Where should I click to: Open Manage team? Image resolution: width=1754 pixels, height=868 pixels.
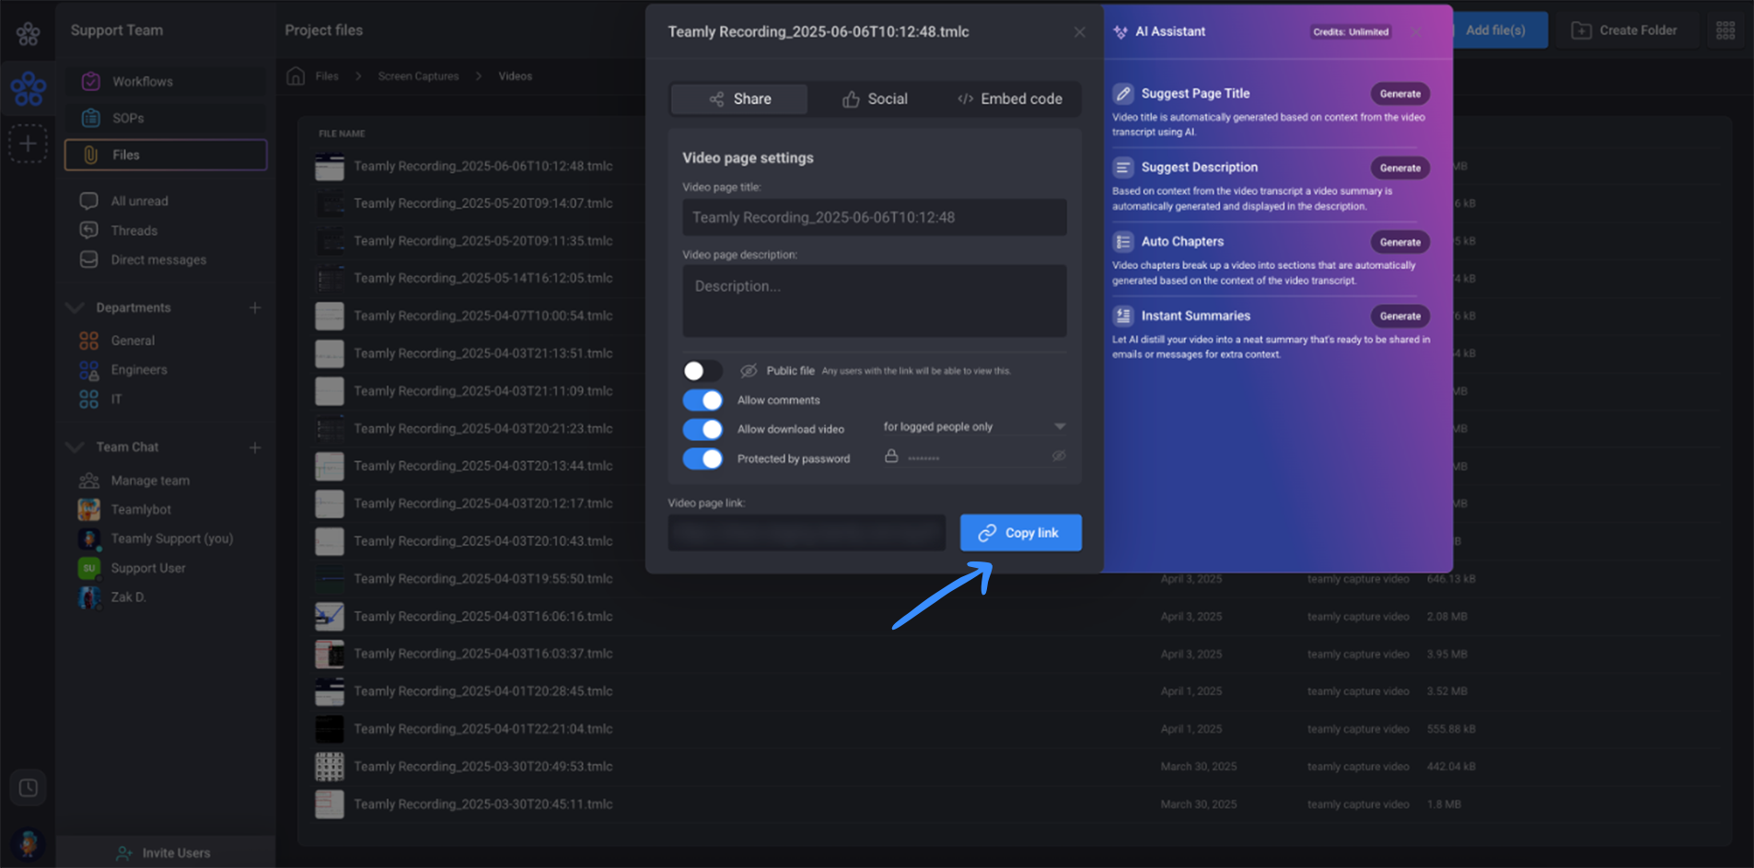click(150, 480)
